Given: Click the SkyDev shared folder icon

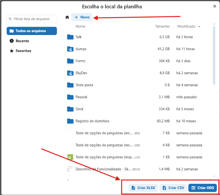Looking at the screenshot, I should (70, 73).
